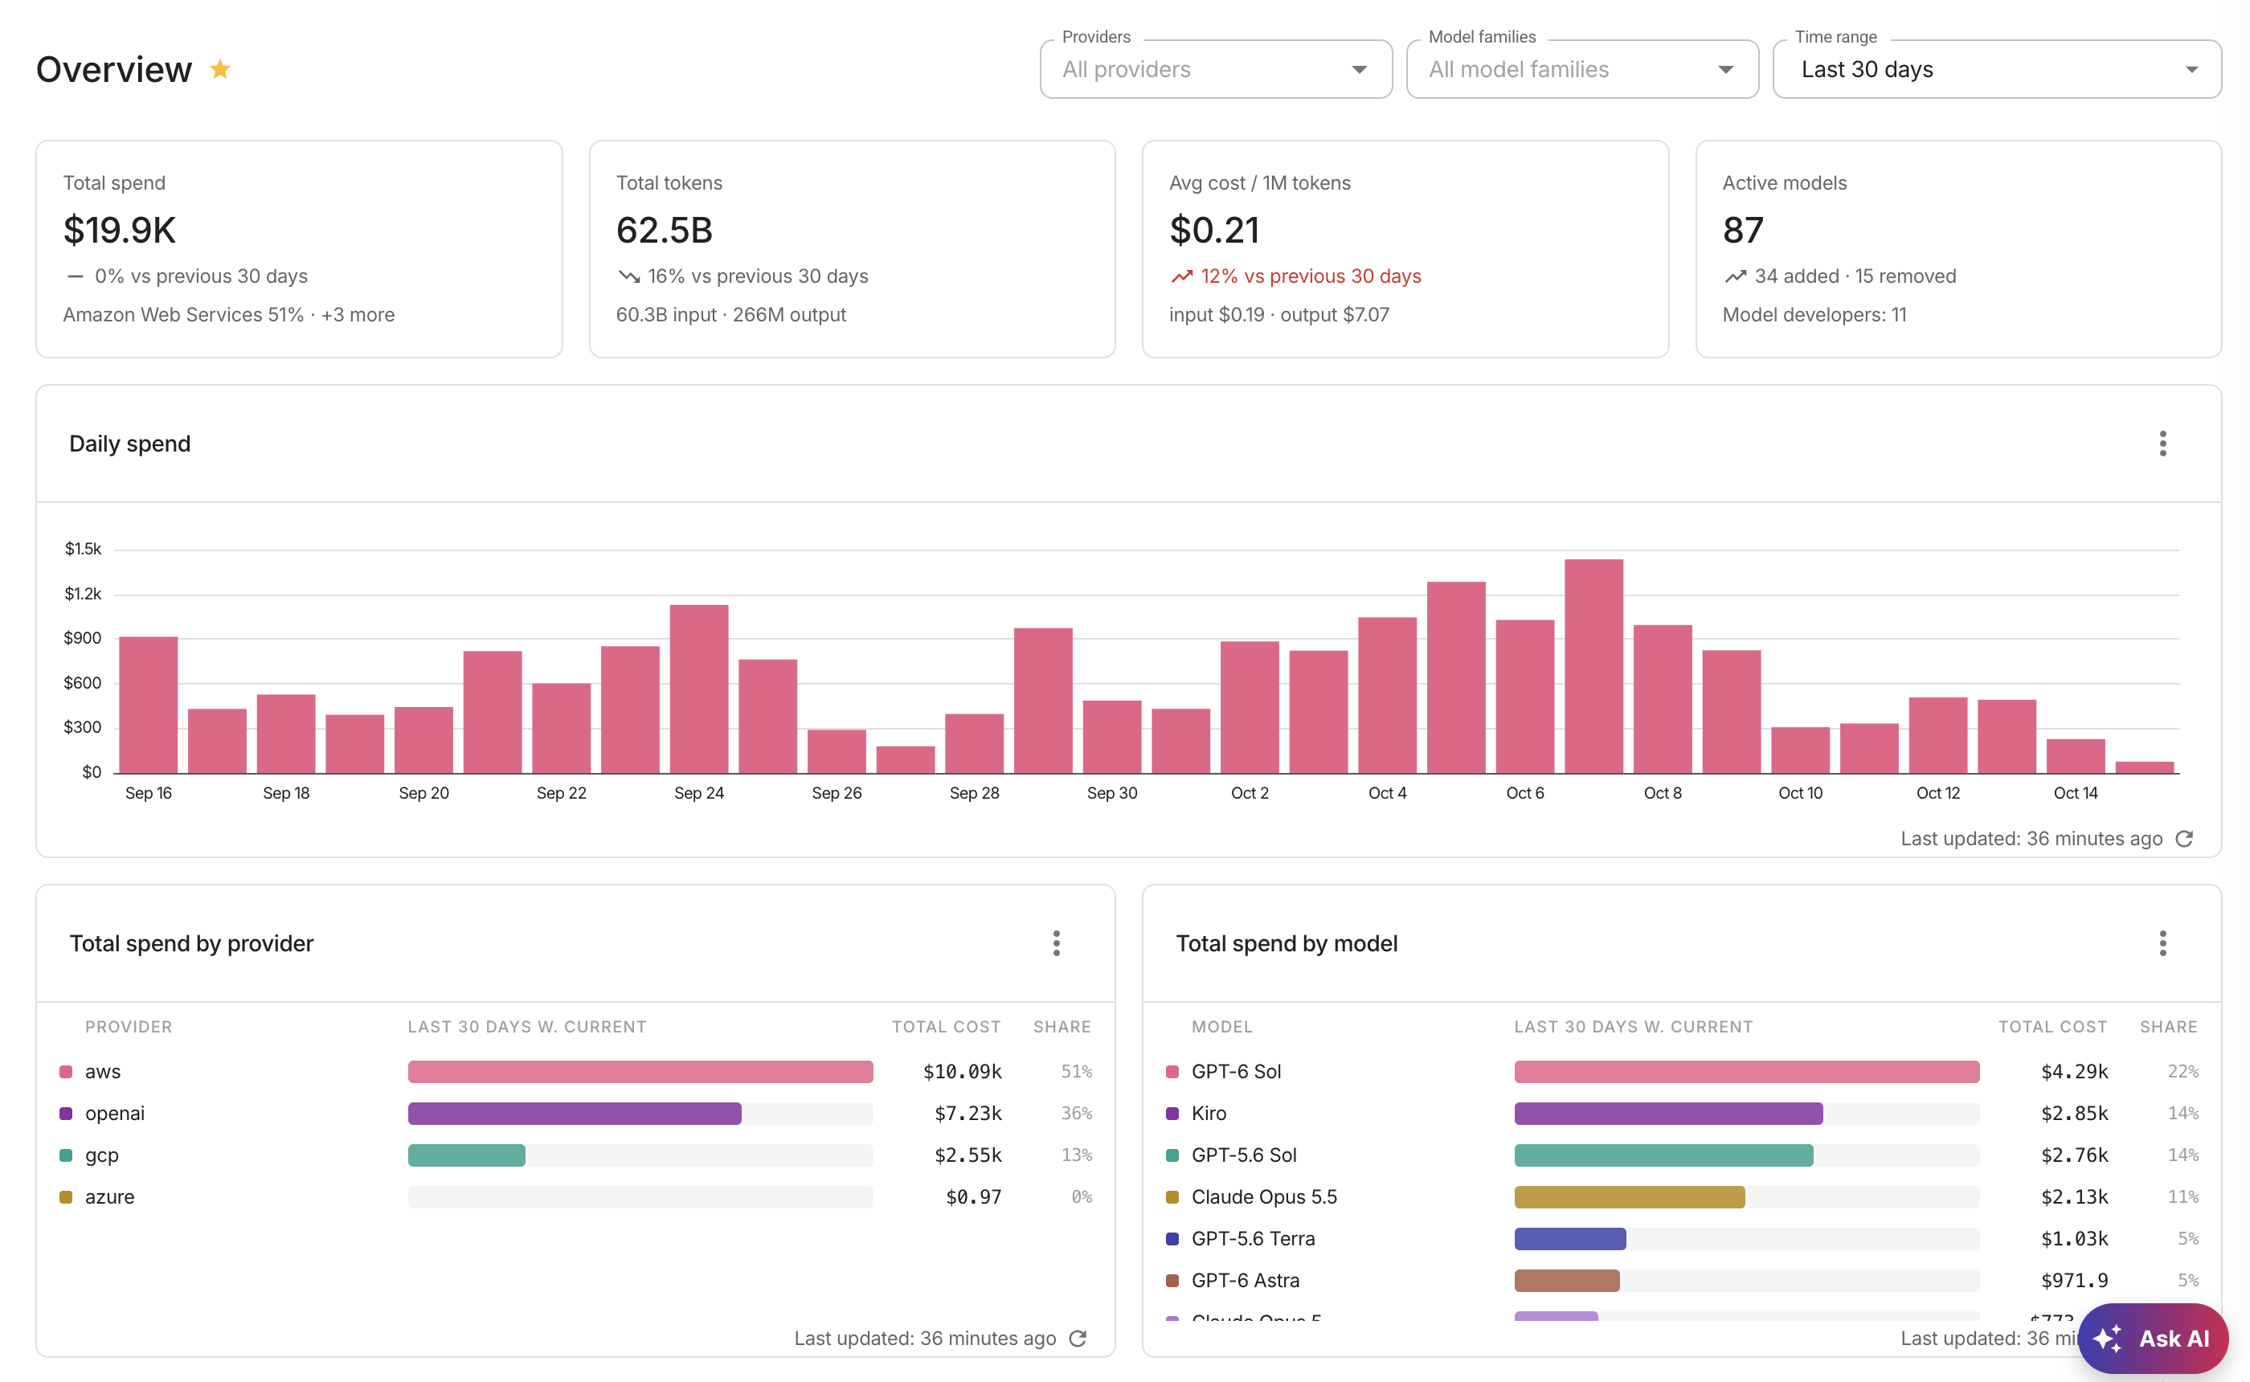Toggle the favorite star next to Overview
Image resolution: width=2250 pixels, height=1382 pixels.
pos(220,69)
